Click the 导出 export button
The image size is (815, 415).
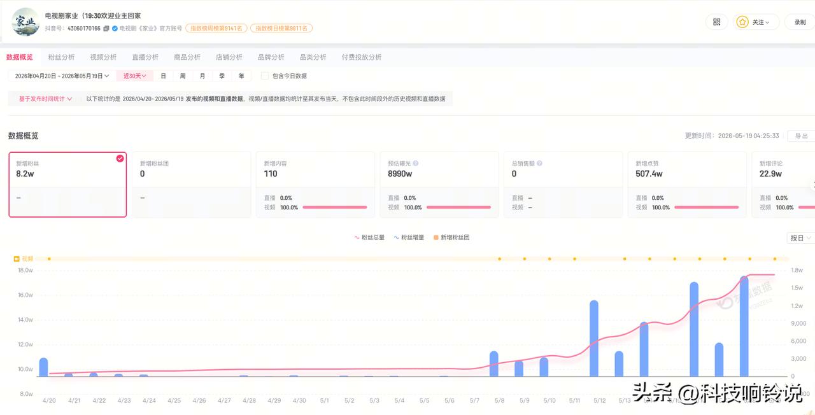[801, 136]
